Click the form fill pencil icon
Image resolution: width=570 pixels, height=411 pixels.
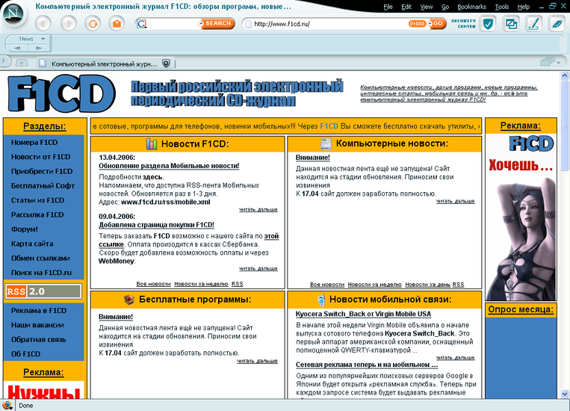click(533, 24)
